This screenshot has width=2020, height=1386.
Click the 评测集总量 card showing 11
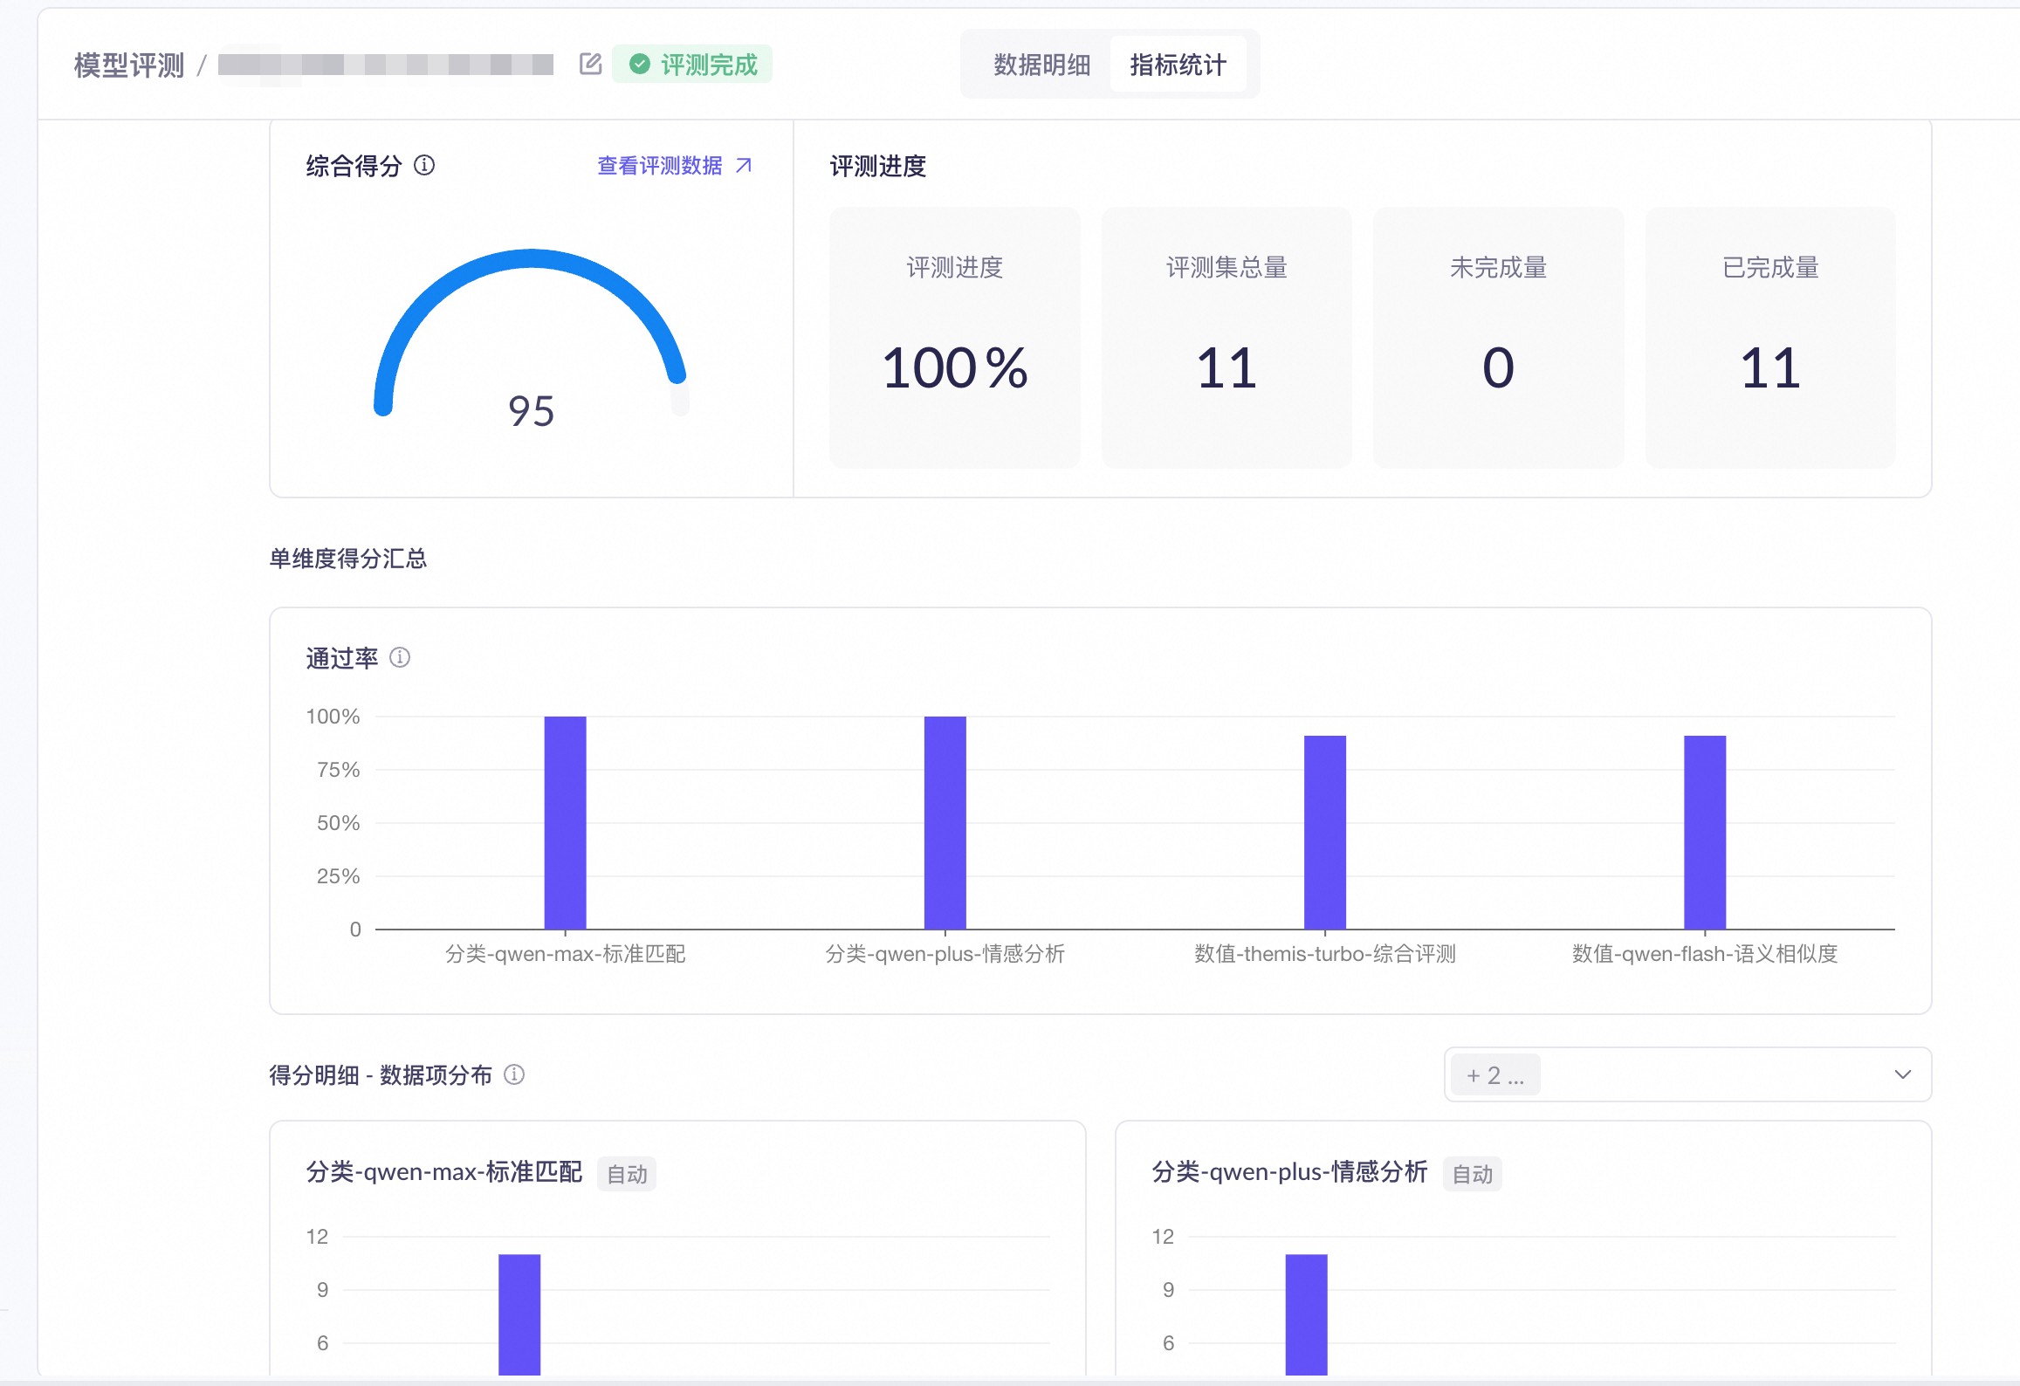click(x=1226, y=338)
